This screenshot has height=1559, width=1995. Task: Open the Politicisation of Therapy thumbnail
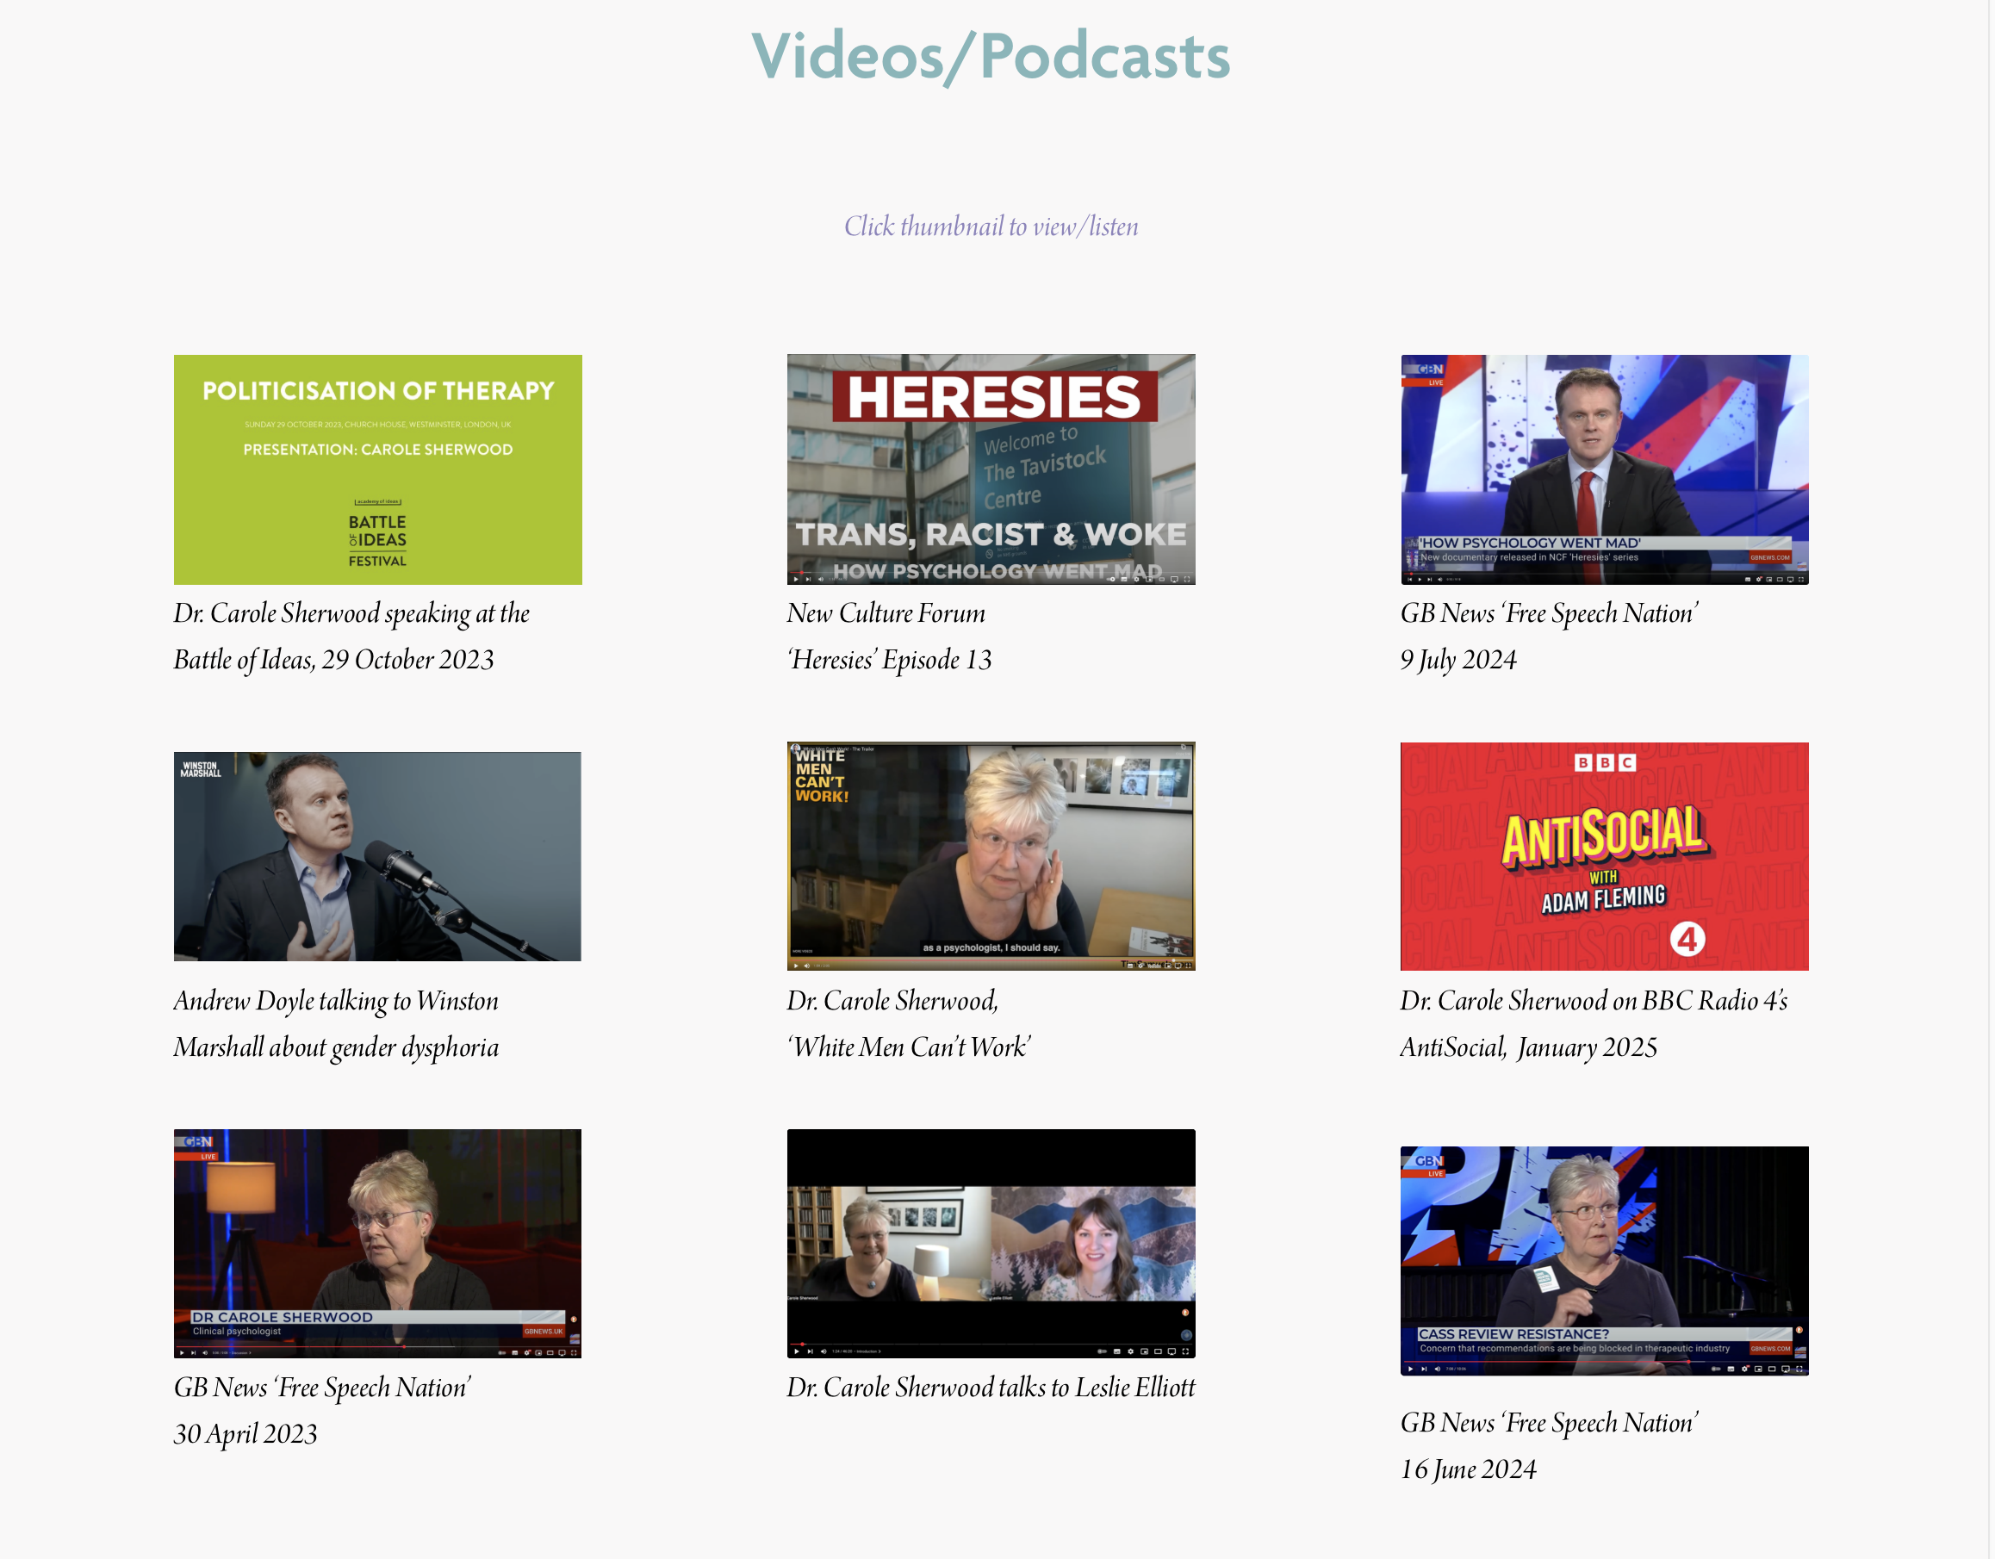tap(377, 469)
